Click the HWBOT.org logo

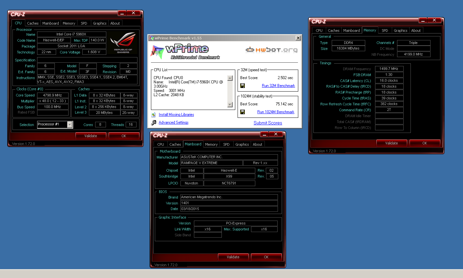click(x=272, y=50)
